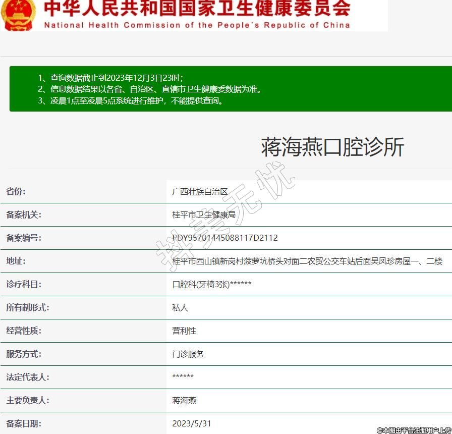The image size is (452, 434).
Task: Click the business nature value 营利性
Action: tap(184, 331)
